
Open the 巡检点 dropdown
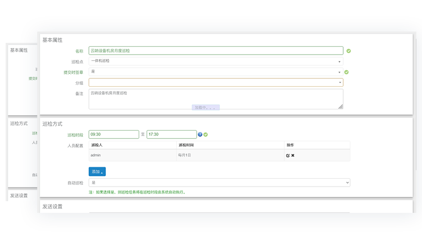tap(216, 61)
